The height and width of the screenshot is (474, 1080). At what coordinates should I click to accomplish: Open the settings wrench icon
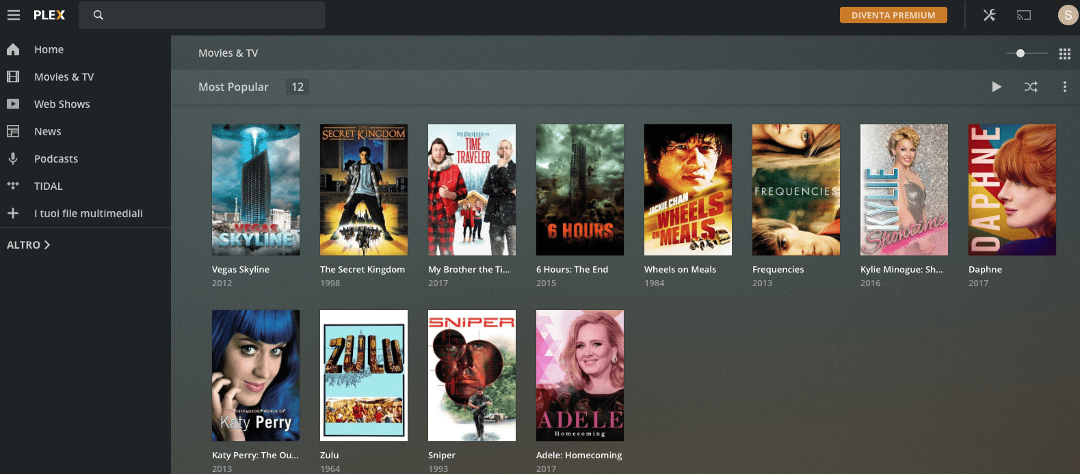[989, 15]
